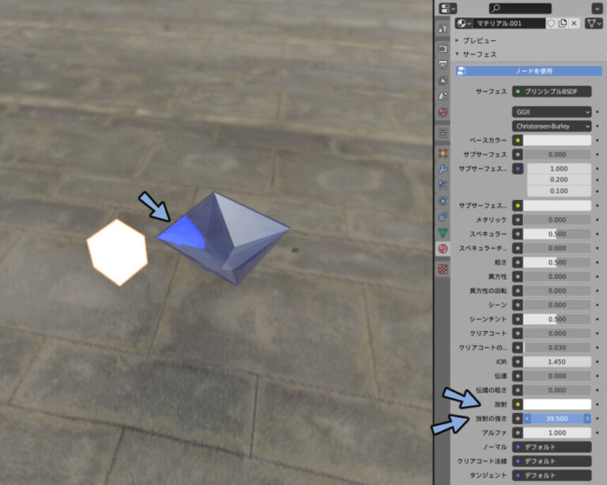Open the View Layer properties tab icon
Image resolution: width=607 pixels, height=485 pixels.
(443, 80)
